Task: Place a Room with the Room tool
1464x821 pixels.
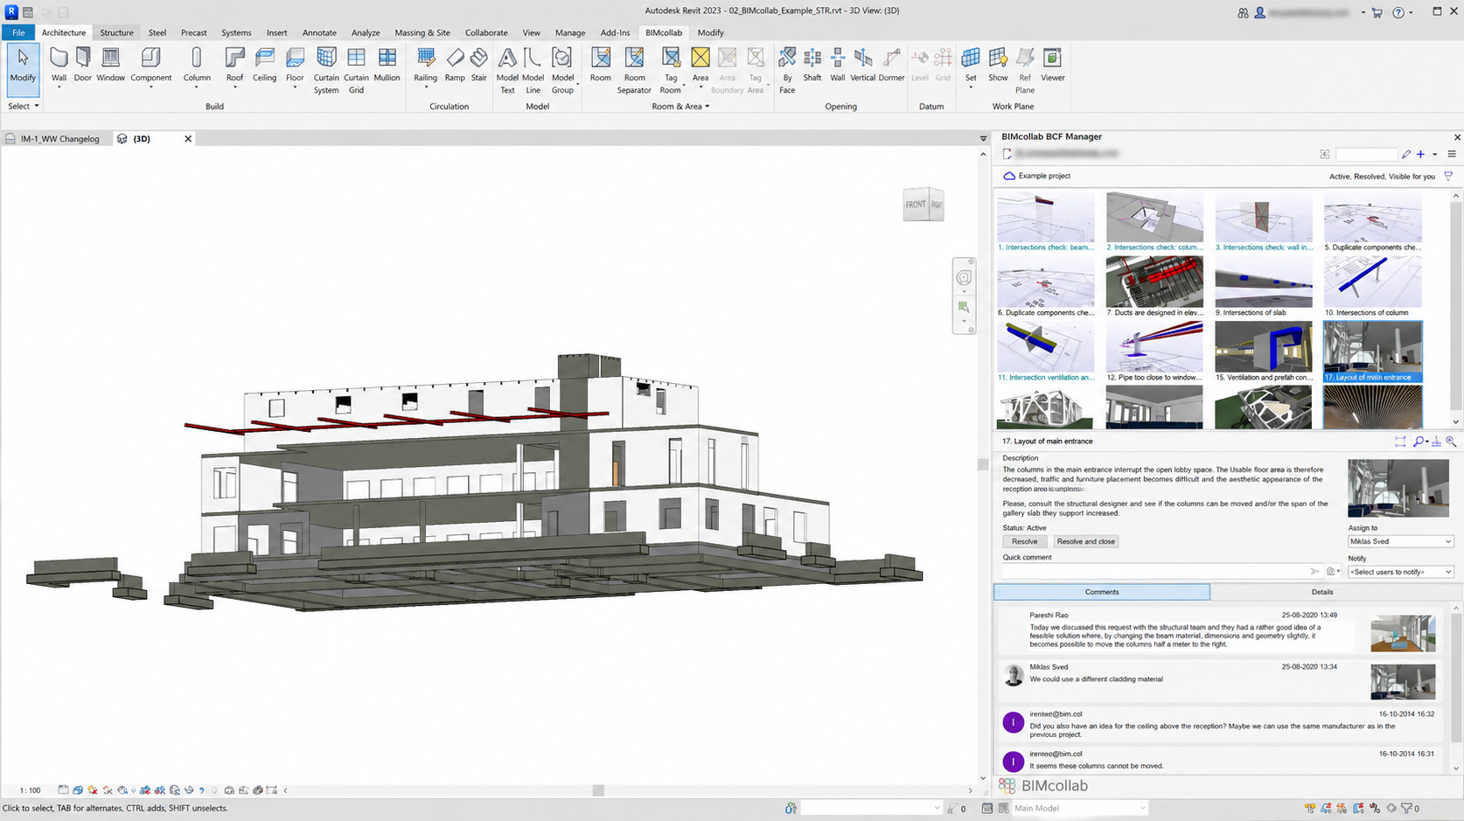Action: pyautogui.click(x=600, y=65)
